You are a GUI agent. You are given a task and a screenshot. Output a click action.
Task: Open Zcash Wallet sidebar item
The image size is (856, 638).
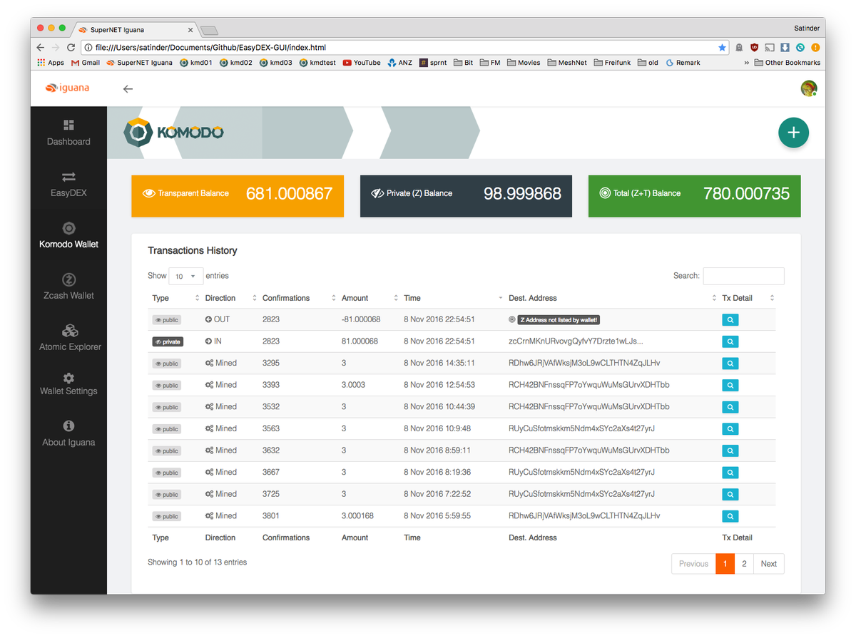[x=68, y=287]
